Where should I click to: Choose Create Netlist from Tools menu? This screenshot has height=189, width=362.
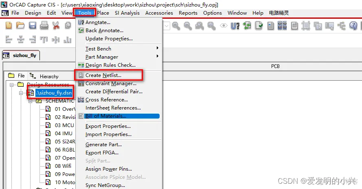point(119,75)
